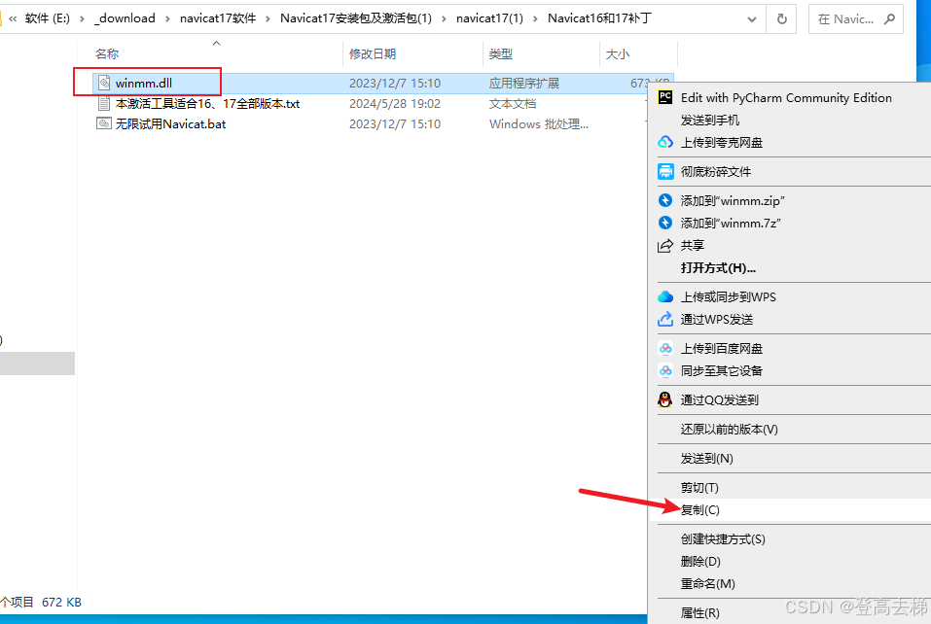This screenshot has width=931, height=624.
Task: Click the archive icon beside 添加到"winmm.zip"
Action: click(x=665, y=200)
